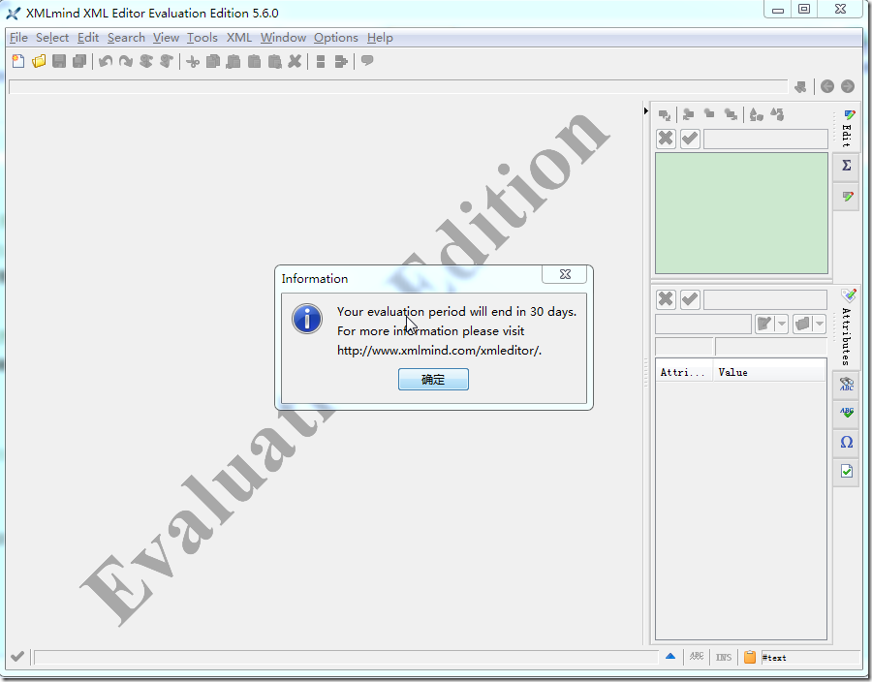Image resolution: width=872 pixels, height=682 pixels.
Task: Go back with the left arrow icon
Action: click(827, 86)
